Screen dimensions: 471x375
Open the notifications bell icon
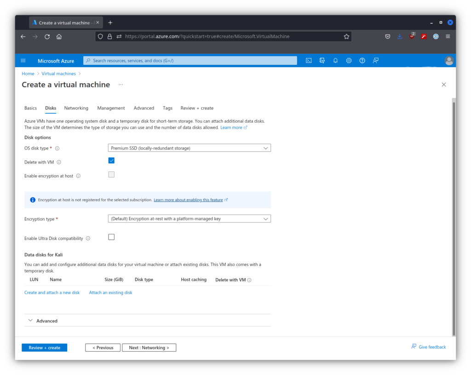335,61
